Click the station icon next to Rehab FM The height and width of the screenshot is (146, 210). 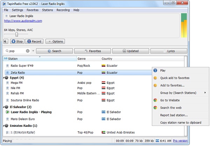[7, 93]
